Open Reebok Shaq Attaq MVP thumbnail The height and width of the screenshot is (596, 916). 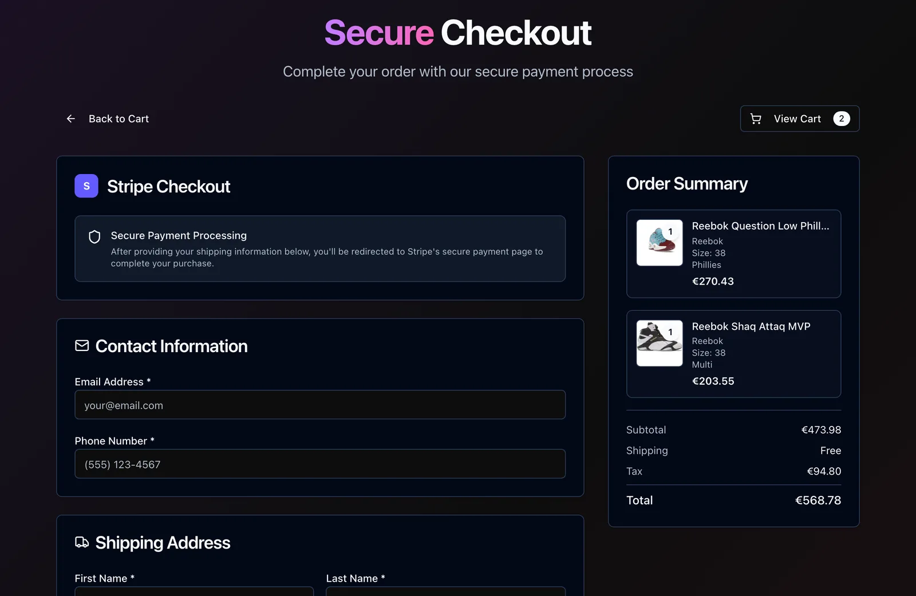660,343
